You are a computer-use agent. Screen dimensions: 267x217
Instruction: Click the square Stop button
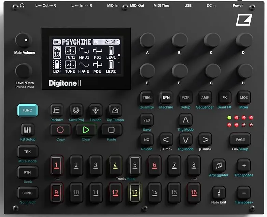(x=111, y=130)
